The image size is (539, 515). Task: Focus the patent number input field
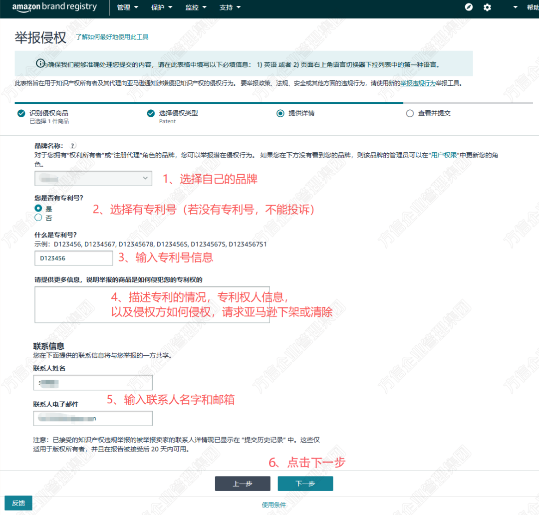point(73,258)
